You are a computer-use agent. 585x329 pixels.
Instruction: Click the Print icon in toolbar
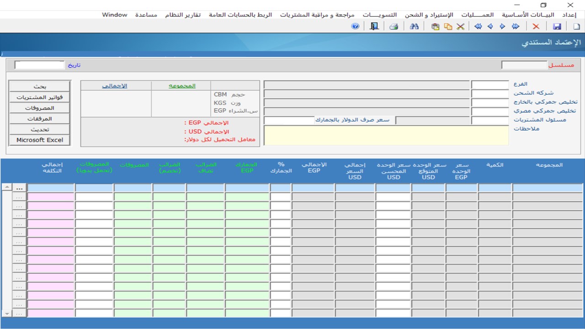(394, 27)
